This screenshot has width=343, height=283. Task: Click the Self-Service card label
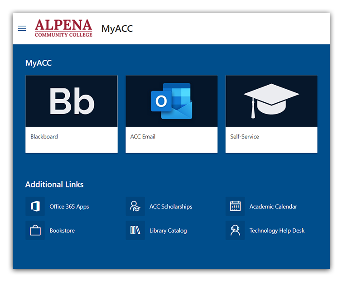pyautogui.click(x=245, y=137)
